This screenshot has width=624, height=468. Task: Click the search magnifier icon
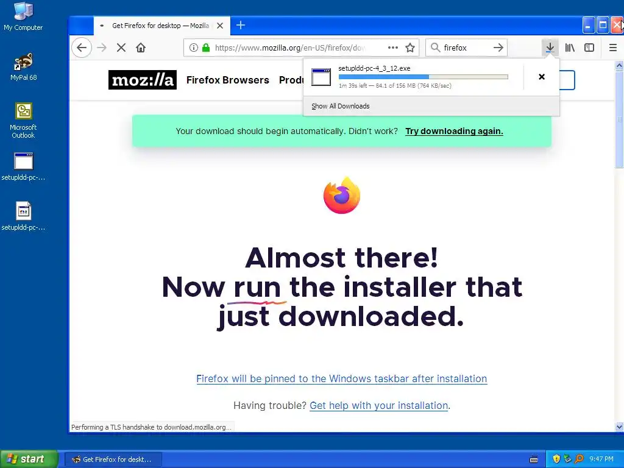pos(436,48)
